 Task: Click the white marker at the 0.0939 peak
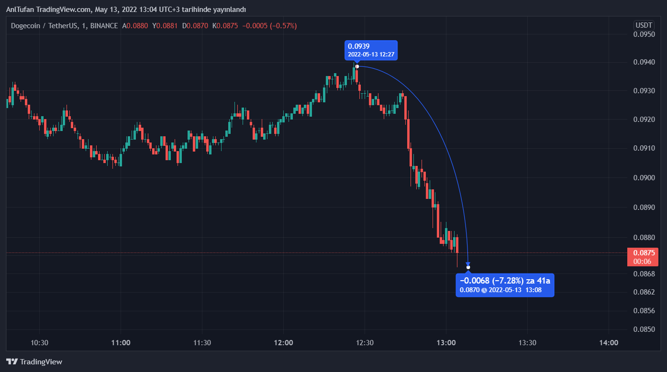(357, 66)
